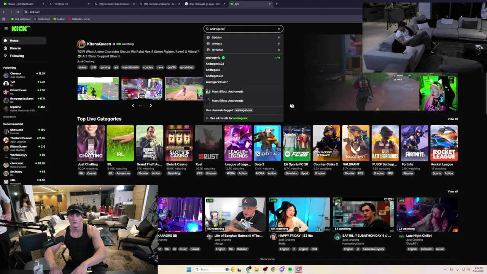
Task: Open recommended channel clavicular
Action: pos(24,165)
